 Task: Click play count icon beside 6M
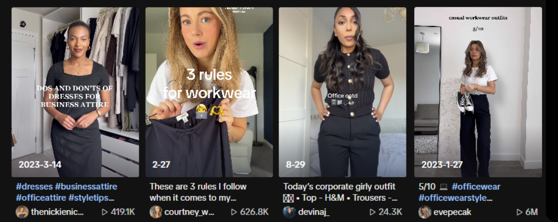519,212
